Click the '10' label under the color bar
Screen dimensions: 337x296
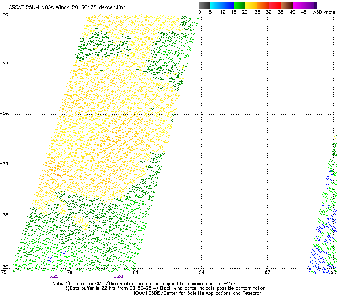click(223, 12)
